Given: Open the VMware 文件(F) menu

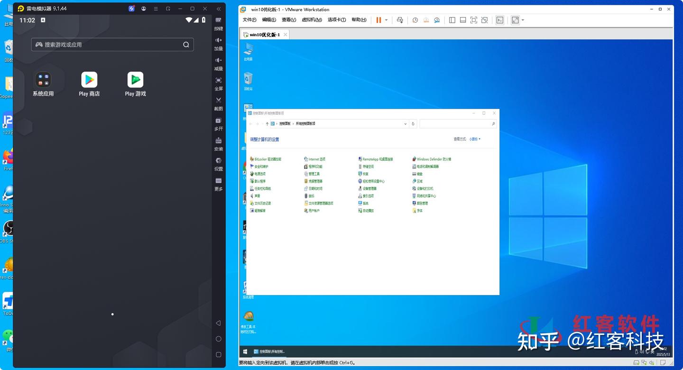Looking at the screenshot, I should click(x=249, y=20).
